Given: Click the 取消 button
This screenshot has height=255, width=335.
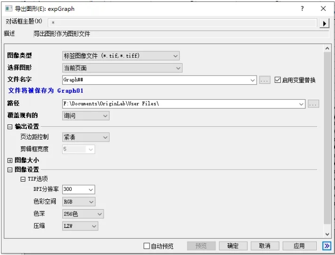Looking at the screenshot, I should [x=265, y=246].
